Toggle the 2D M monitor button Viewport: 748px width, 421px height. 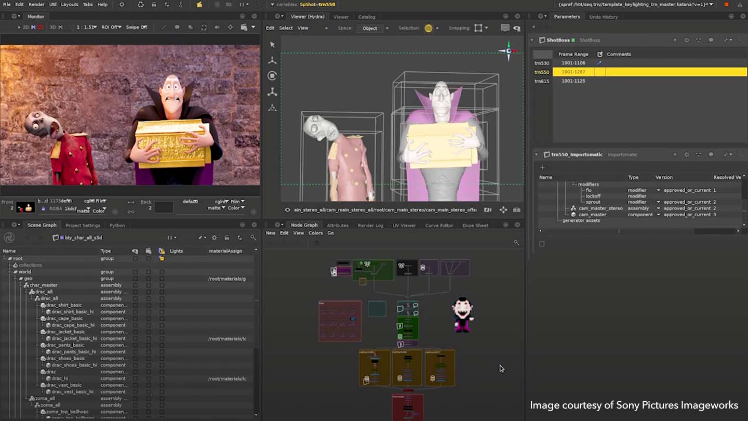tap(33, 27)
